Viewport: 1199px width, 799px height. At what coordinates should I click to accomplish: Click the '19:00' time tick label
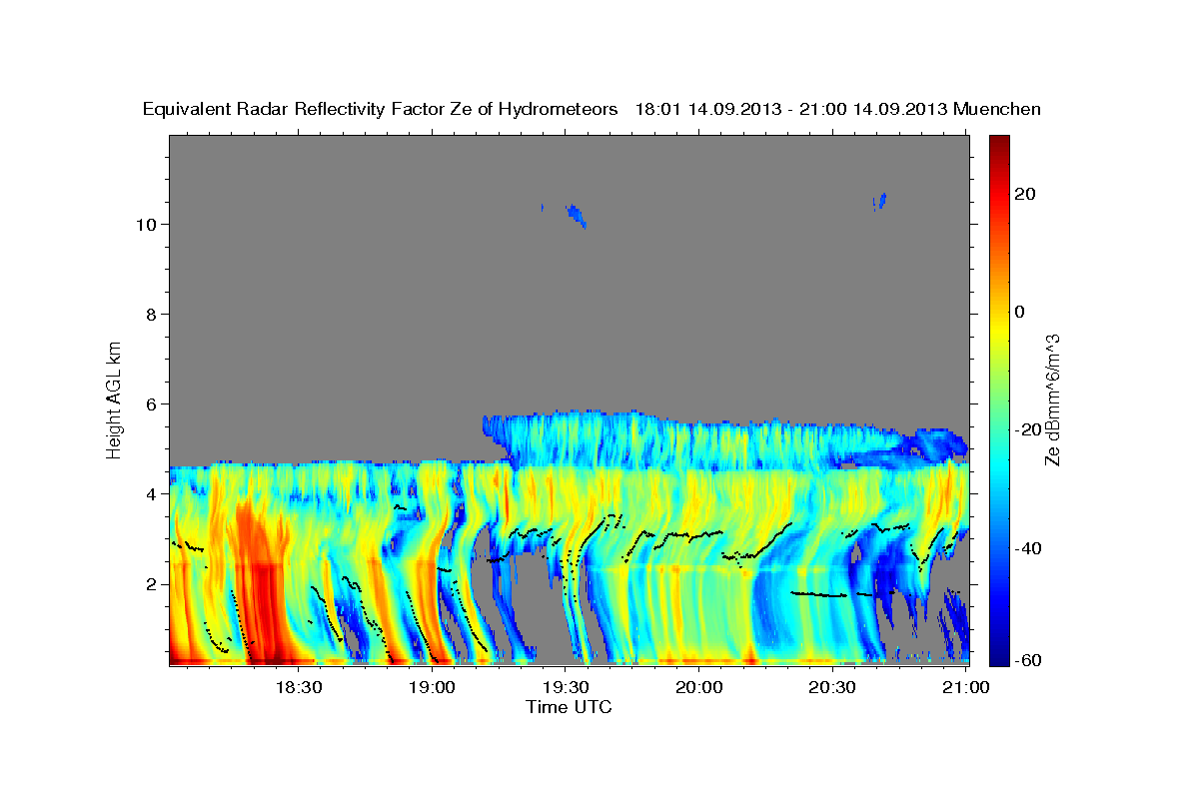[x=432, y=687]
